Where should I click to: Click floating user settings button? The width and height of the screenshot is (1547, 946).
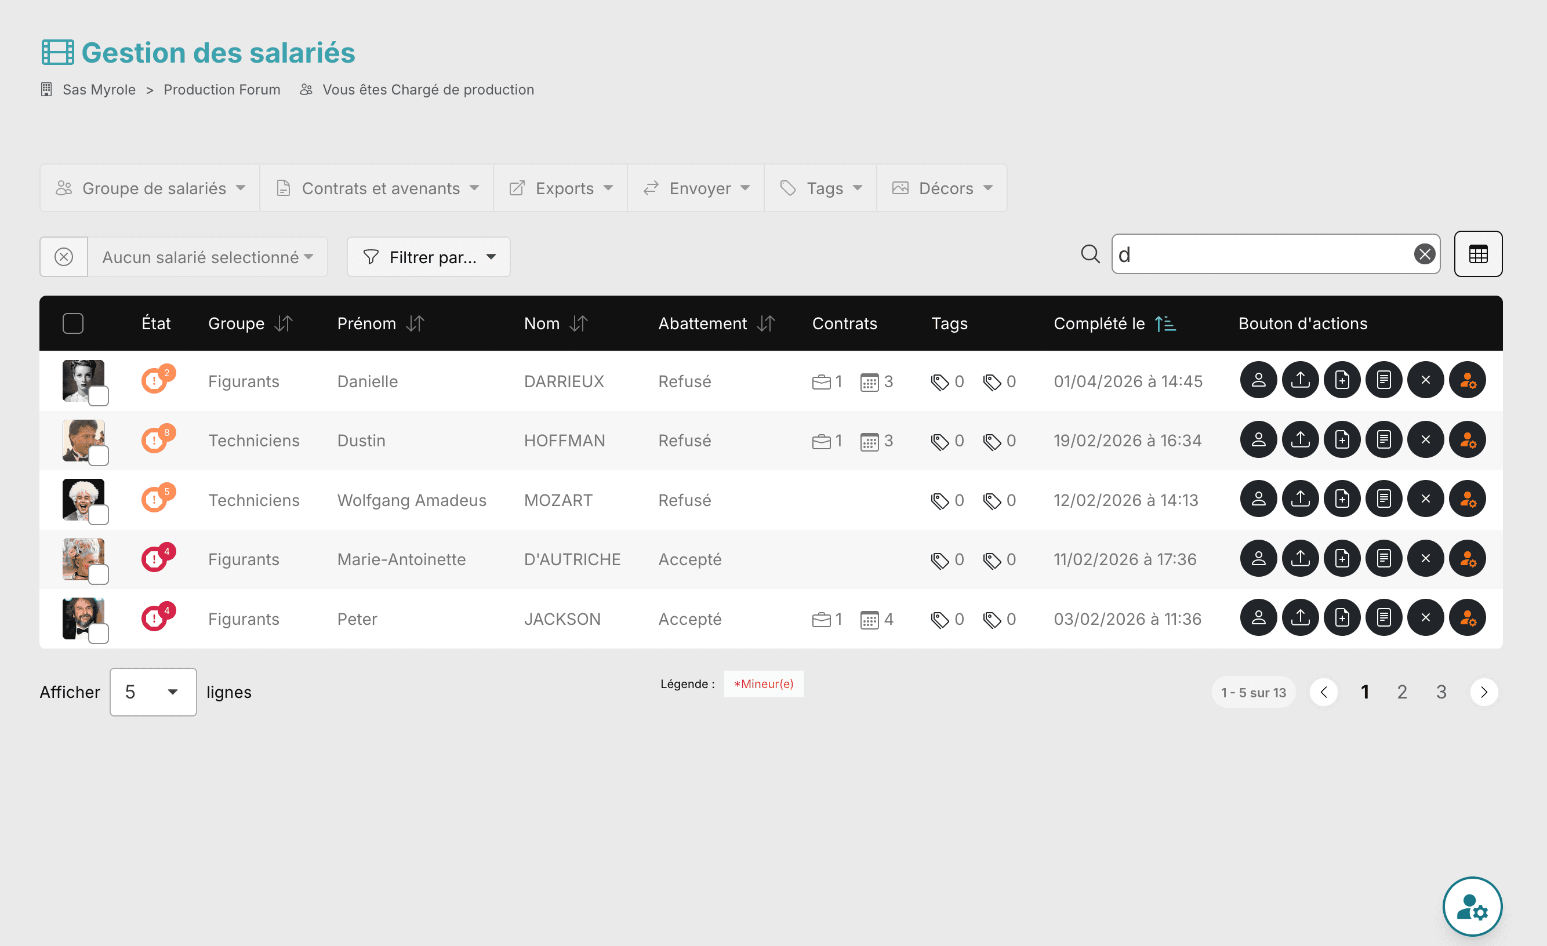pos(1472,907)
